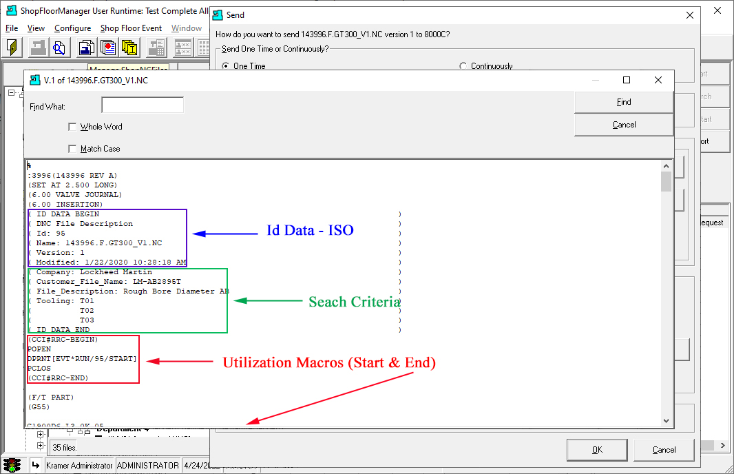
Task: Expand the lower plus node beside 35 files
Action: (40, 446)
